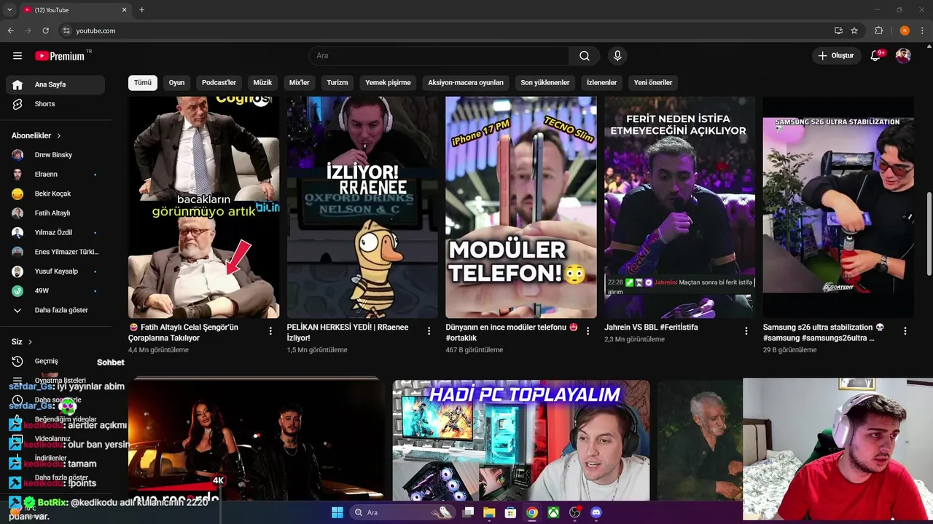
Task: Open more options for Samsung s26 ultra stabilization
Action: [x=905, y=331]
